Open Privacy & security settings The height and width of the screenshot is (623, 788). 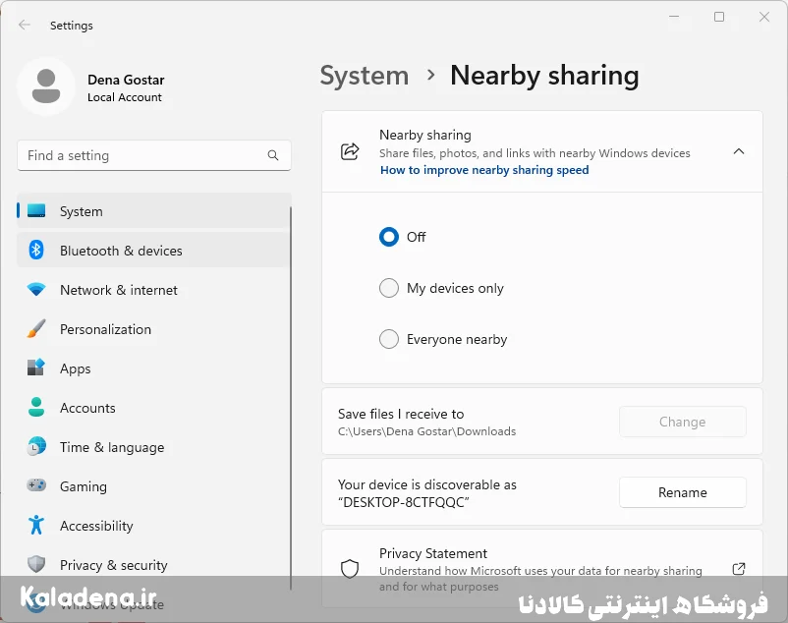pyautogui.click(x=154, y=565)
